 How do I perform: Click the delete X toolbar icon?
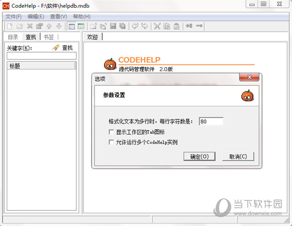(30, 26)
